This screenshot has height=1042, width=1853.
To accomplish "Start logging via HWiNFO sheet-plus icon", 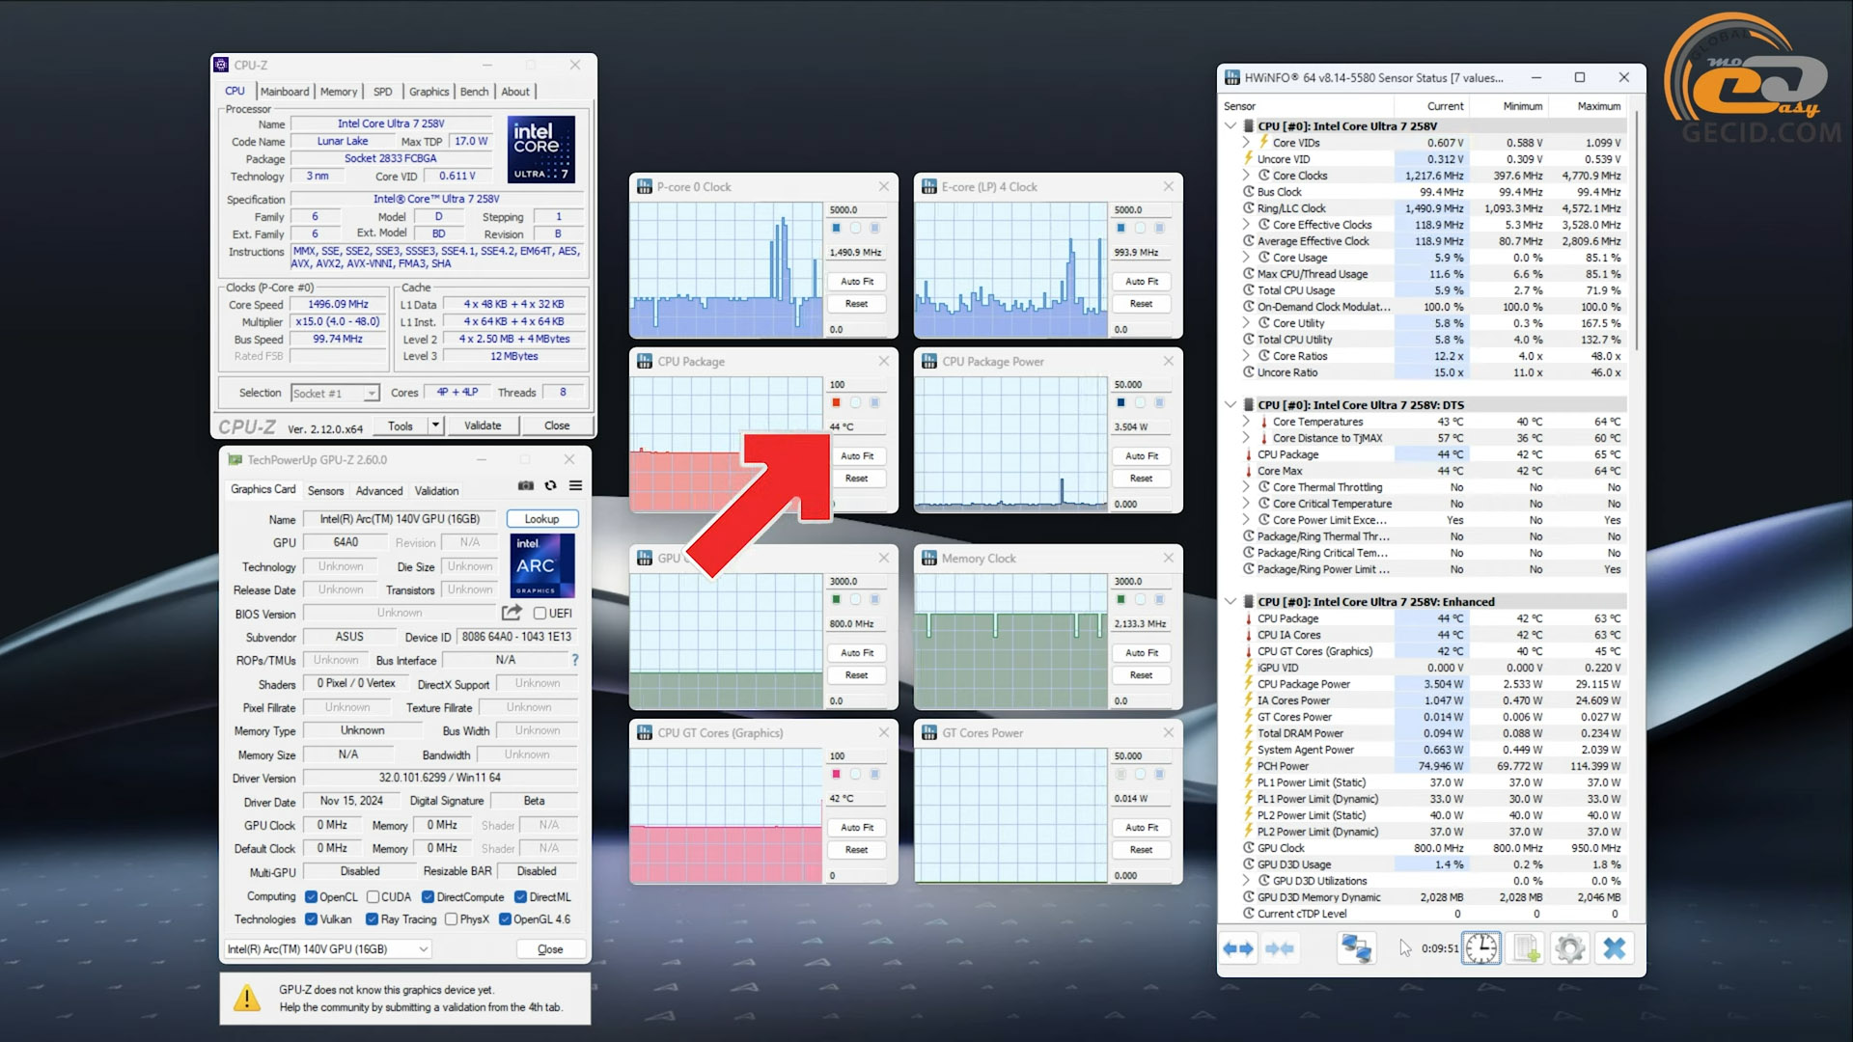I will [x=1526, y=949].
